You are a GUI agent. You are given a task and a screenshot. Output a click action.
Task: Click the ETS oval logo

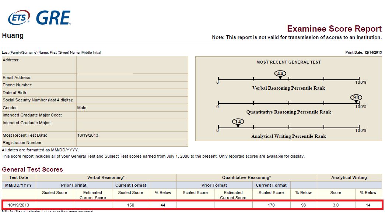19,18
